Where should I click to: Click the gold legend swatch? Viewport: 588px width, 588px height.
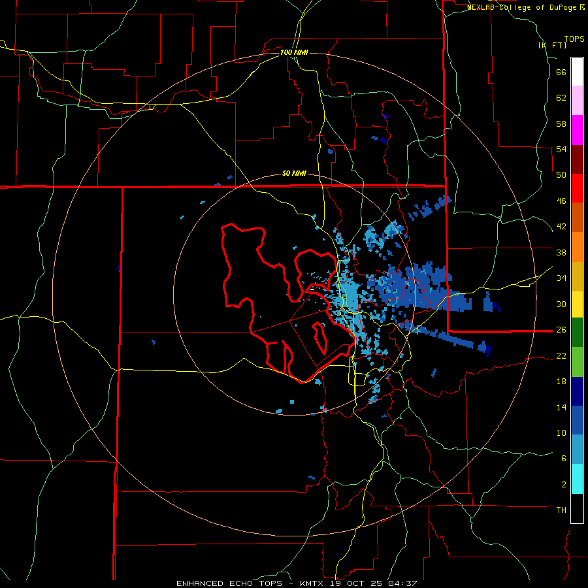click(x=577, y=276)
